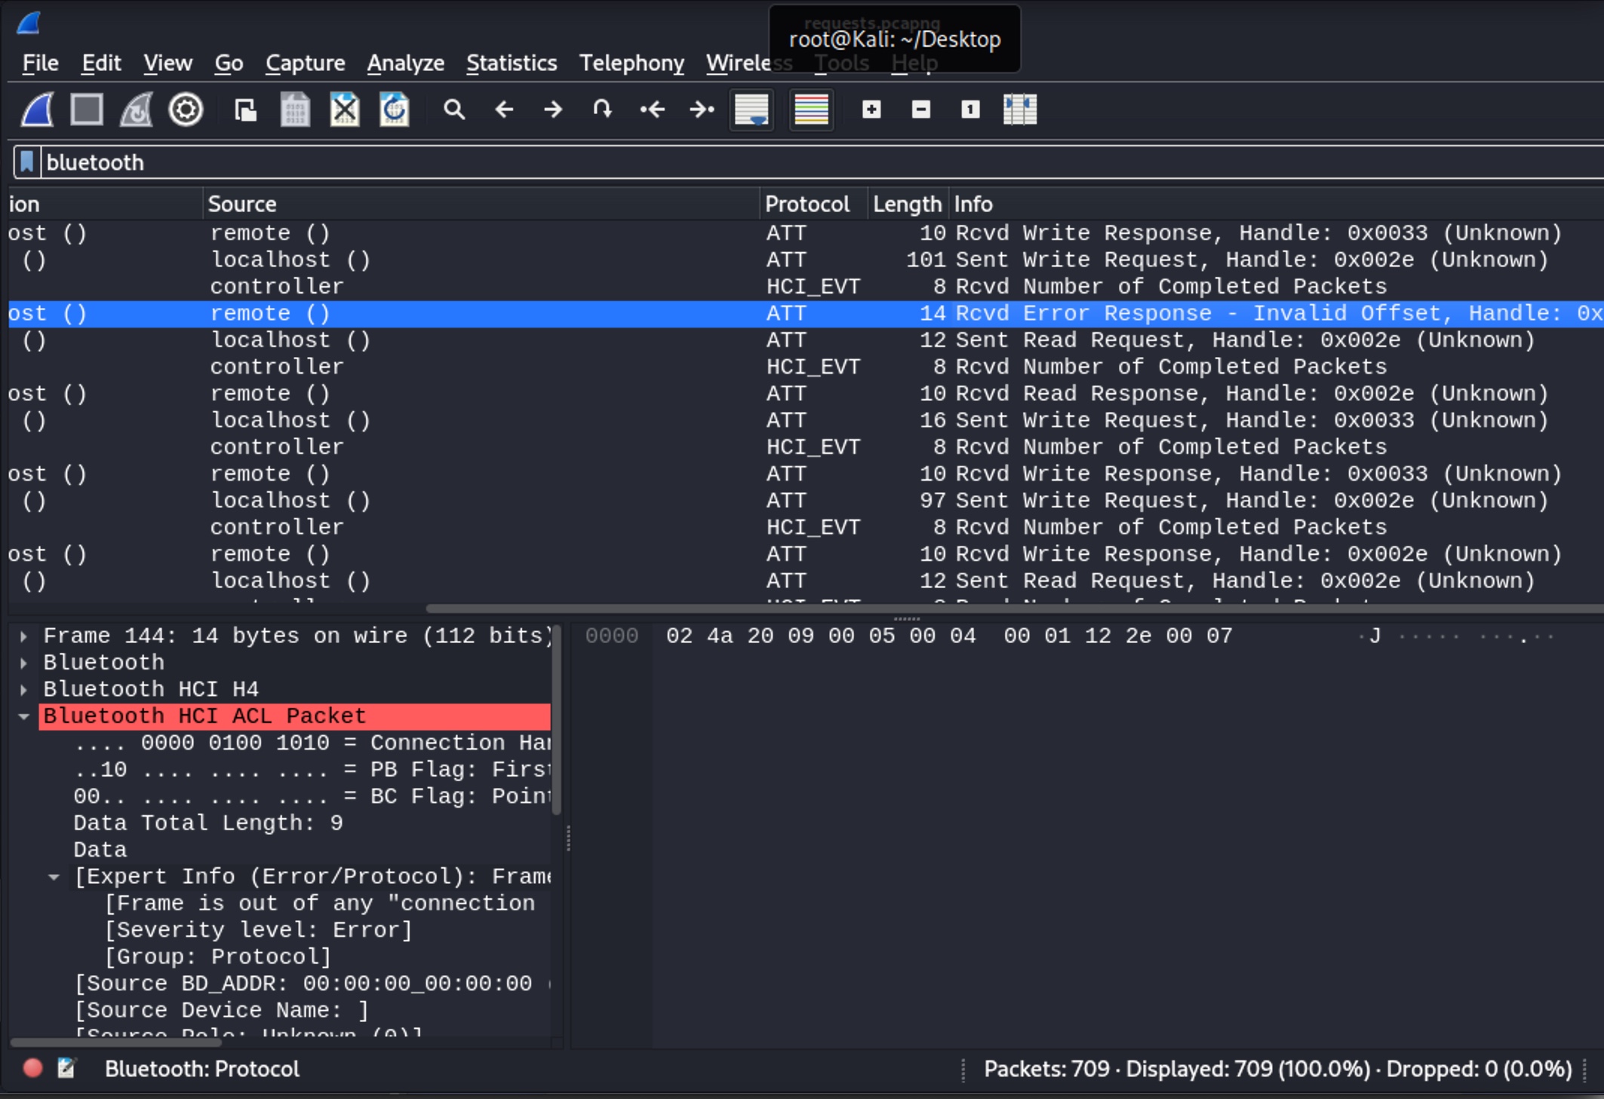Open the File menu
This screenshot has height=1099, width=1604.
40,63
